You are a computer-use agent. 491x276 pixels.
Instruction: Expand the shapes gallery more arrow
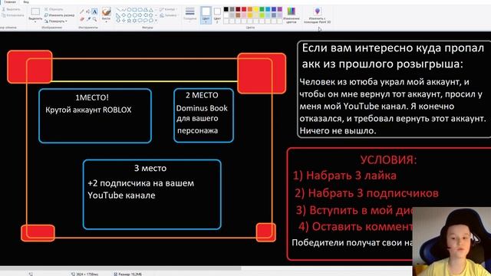click(x=156, y=21)
